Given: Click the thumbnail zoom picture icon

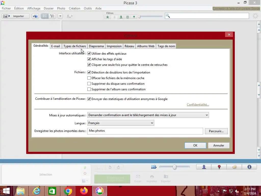Looking at the screenshot, I should click(154, 167).
